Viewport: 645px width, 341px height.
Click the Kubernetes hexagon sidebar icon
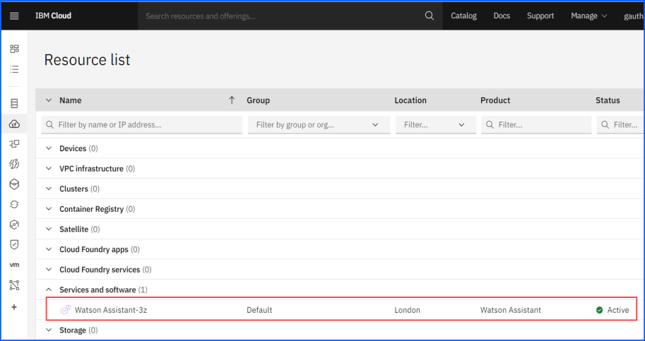point(14,184)
